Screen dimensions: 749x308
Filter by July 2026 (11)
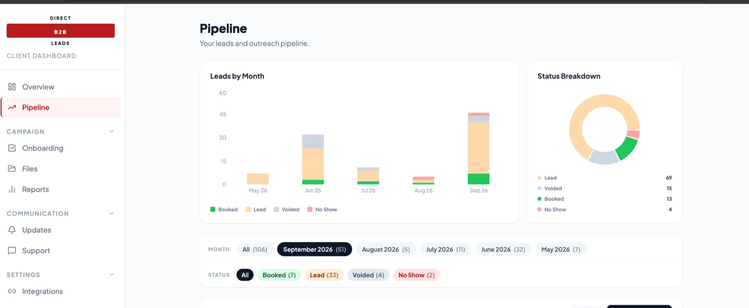(x=446, y=249)
